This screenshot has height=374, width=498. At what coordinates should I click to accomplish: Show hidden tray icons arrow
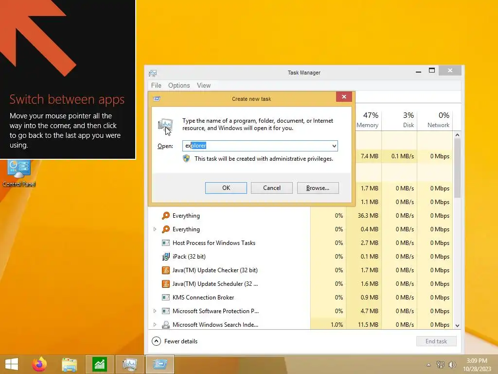point(429,365)
